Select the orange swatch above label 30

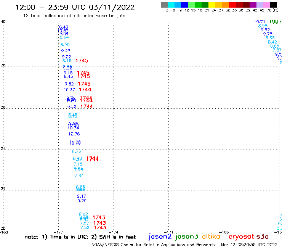pos(226,5)
